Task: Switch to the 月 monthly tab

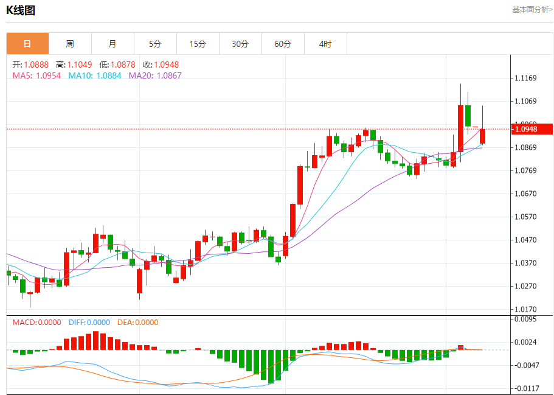Action: 113,44
